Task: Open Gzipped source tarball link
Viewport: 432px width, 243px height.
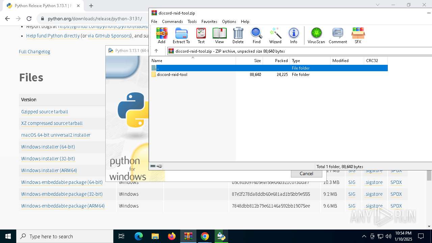Action: [45, 112]
